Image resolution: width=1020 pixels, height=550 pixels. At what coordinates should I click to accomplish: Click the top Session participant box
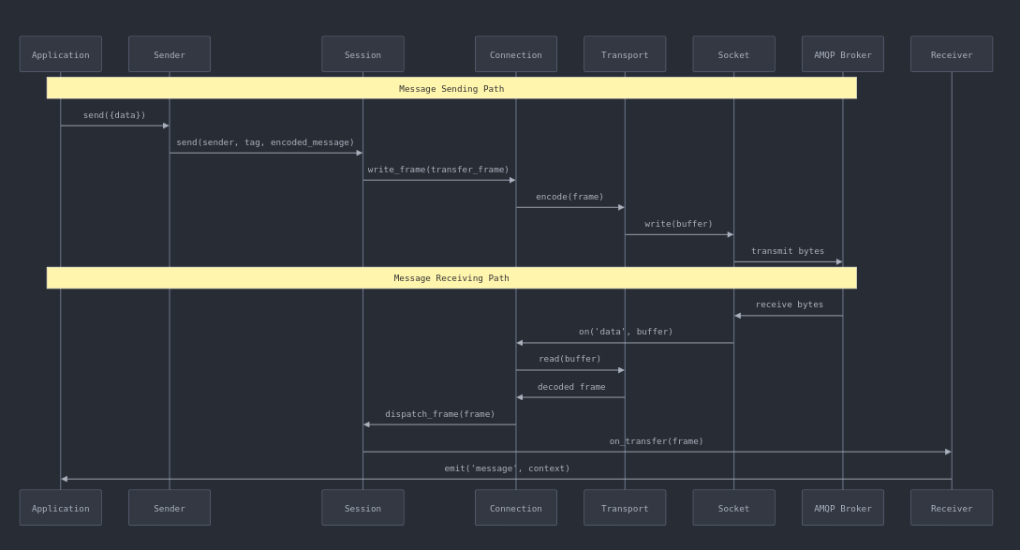point(363,54)
